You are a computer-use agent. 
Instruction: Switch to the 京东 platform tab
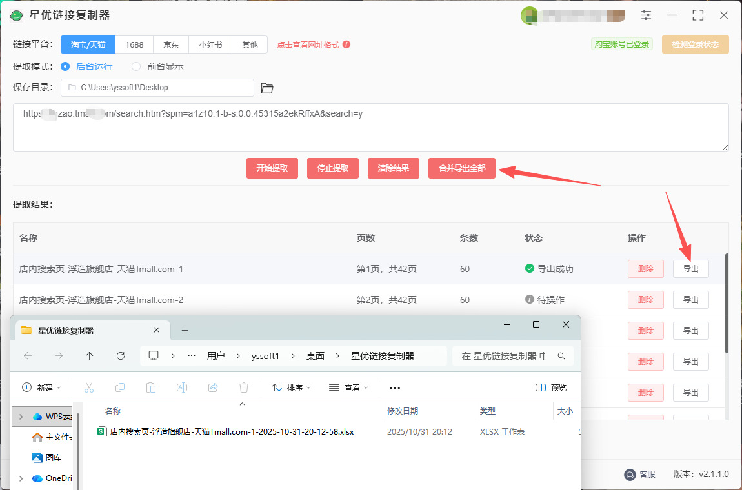[171, 45]
